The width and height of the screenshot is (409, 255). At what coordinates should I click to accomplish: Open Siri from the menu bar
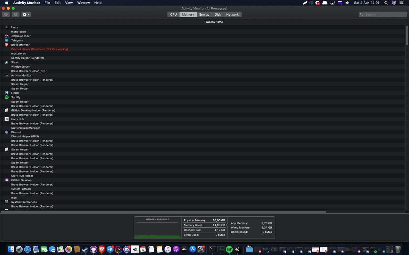(394, 3)
